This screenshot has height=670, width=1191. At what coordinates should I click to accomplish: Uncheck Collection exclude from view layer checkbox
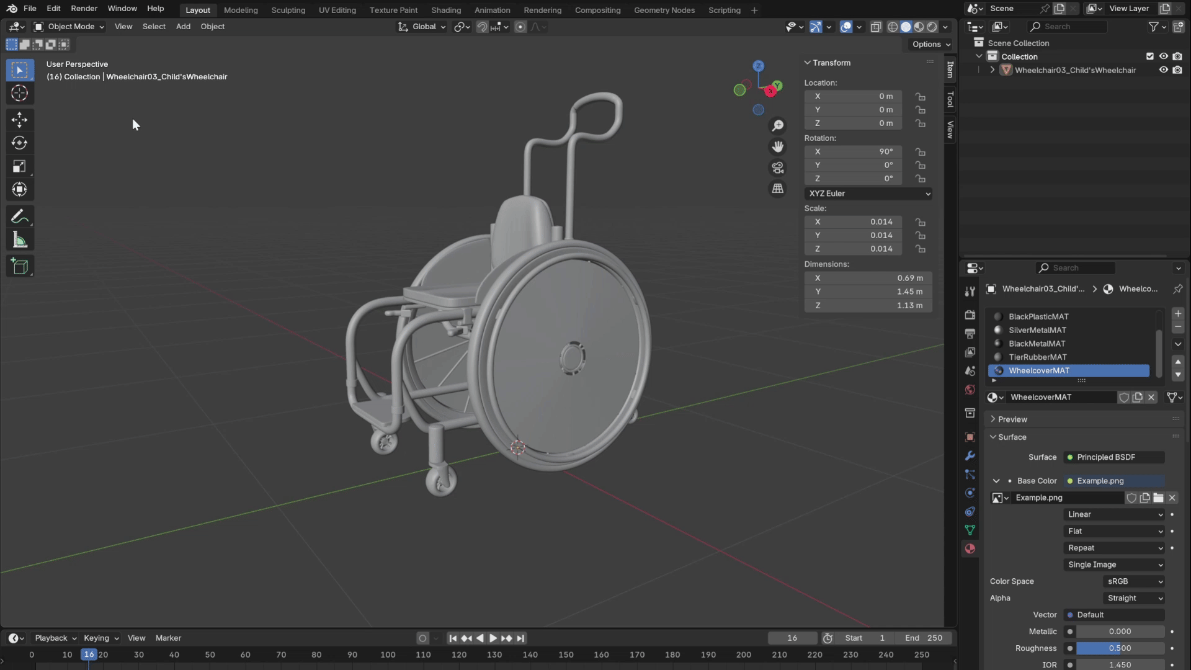pos(1150,56)
